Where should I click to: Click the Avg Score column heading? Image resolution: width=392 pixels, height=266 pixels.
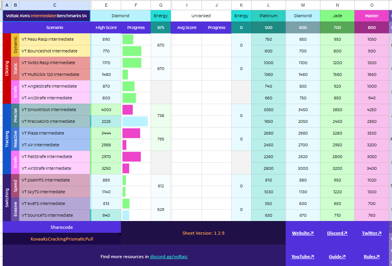187,27
